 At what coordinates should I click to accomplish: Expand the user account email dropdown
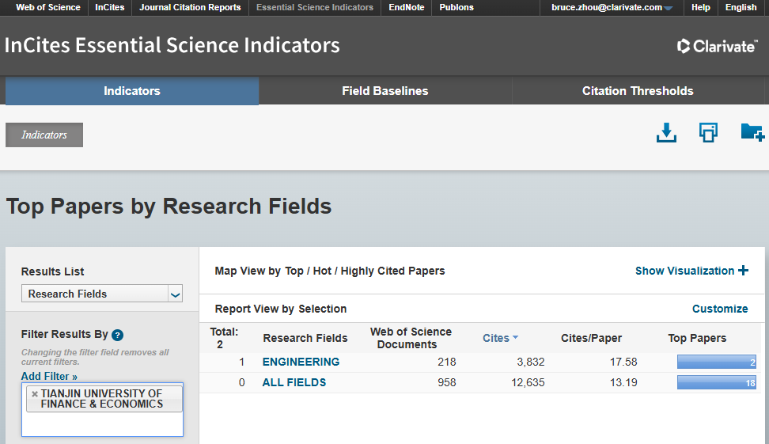669,8
